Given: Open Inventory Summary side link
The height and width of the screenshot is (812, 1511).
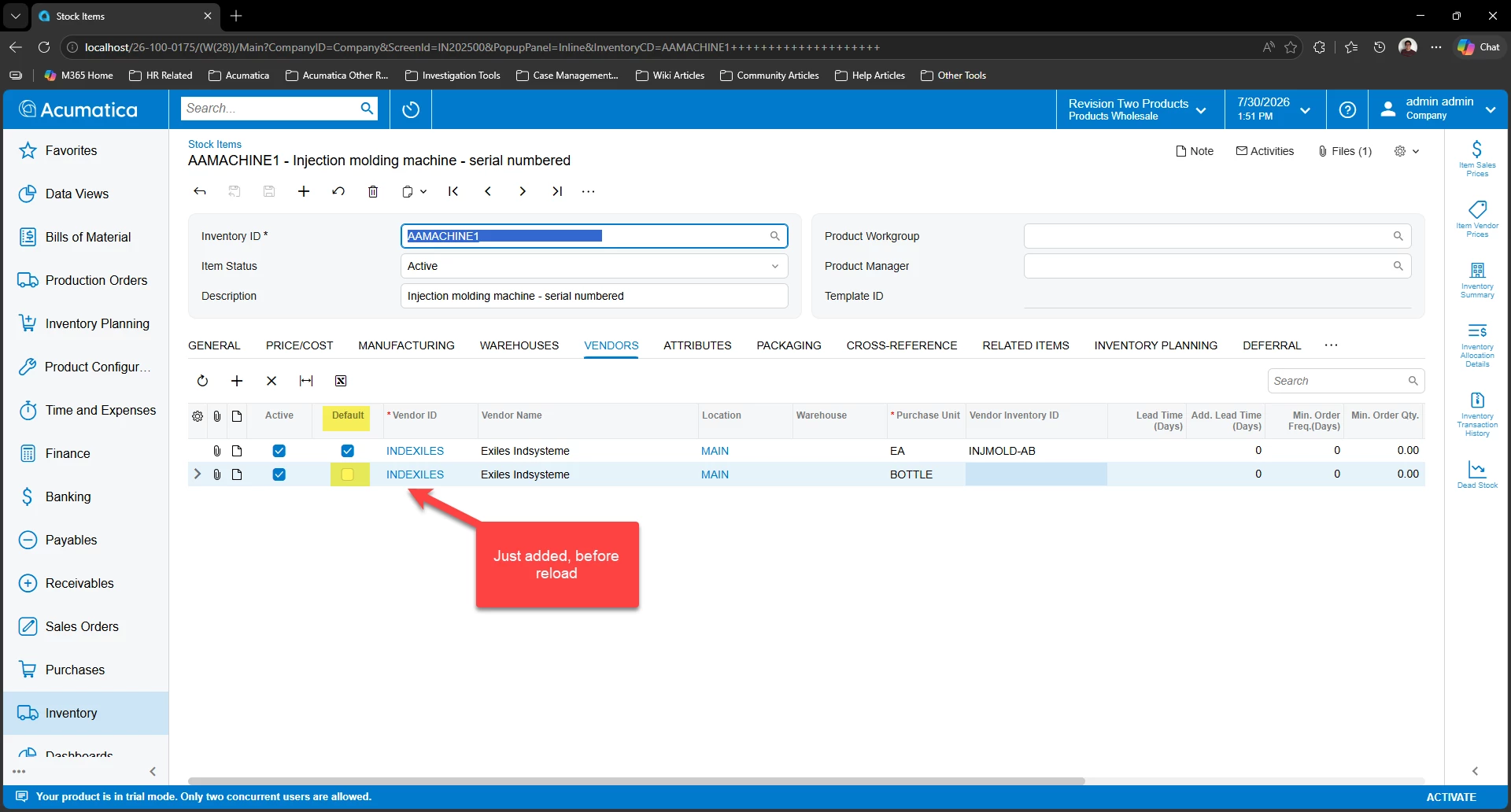Looking at the screenshot, I should [x=1477, y=280].
